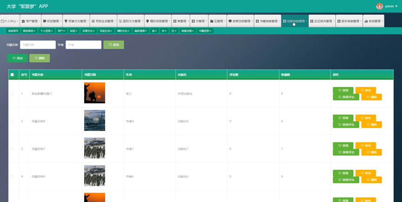Click the 个人中心 menu icon
Image resolution: width=402 pixels, height=202 pixels.
(2, 21)
